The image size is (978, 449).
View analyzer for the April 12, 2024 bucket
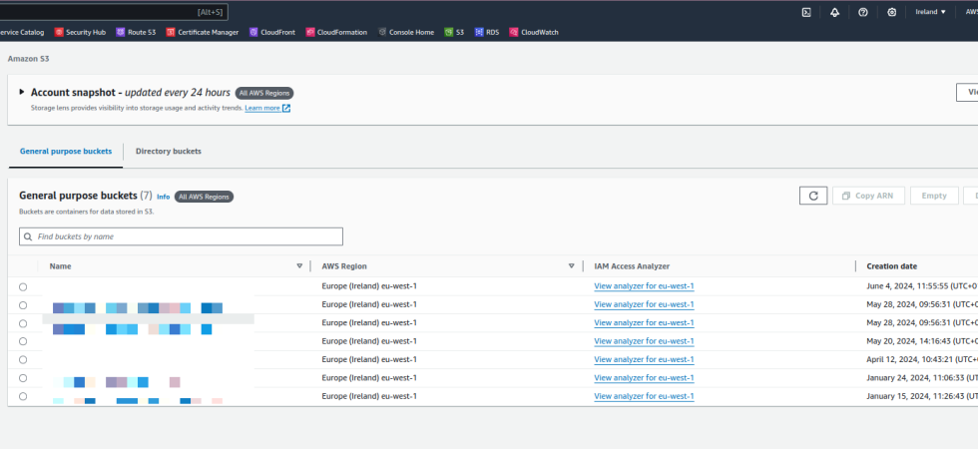click(644, 360)
